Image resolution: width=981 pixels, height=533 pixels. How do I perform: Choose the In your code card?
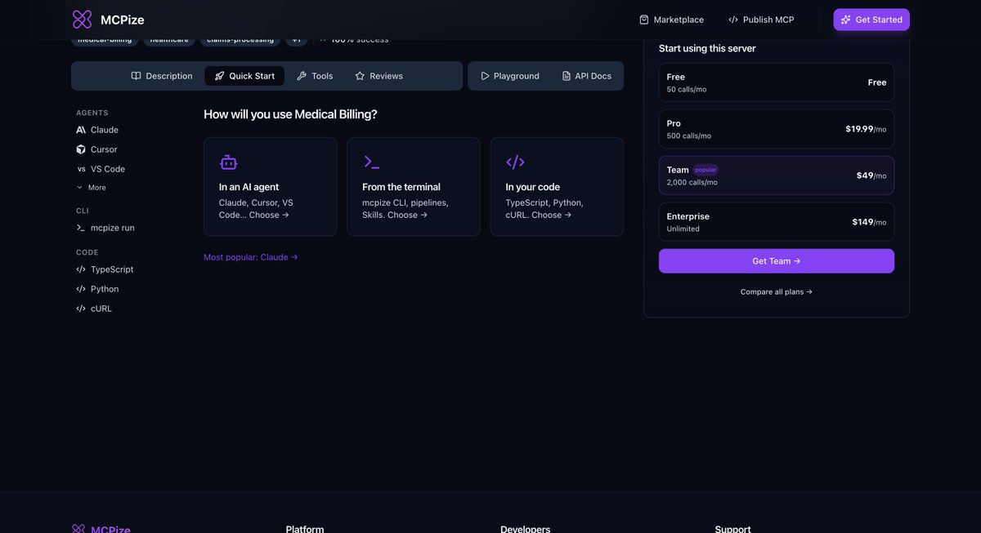point(557,187)
